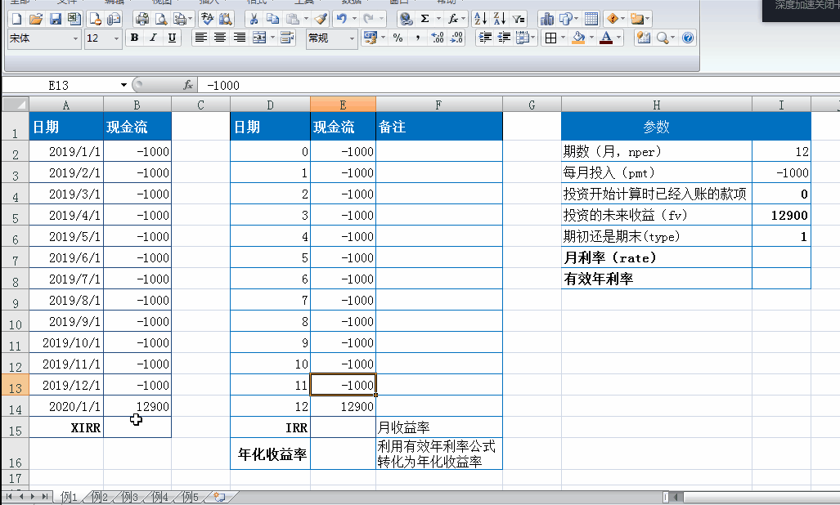Toggle italic formatting
Viewport: 840px width, 505px height.
pos(153,38)
